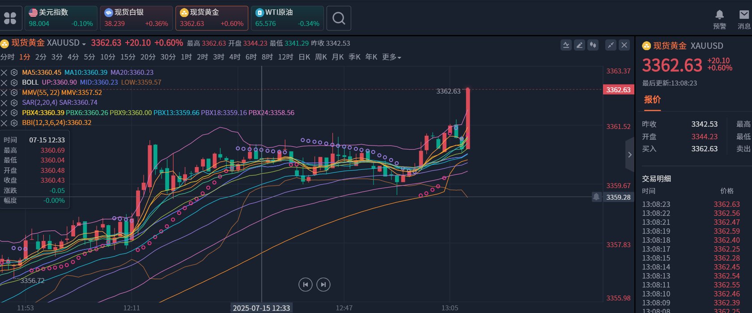Open the four-square apps grid icon
This screenshot has height=313, width=752.
(10, 18)
